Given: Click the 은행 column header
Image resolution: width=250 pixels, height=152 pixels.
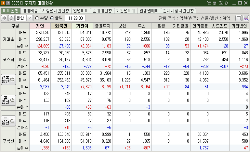Looking at the screenshot, I should 161,26.
